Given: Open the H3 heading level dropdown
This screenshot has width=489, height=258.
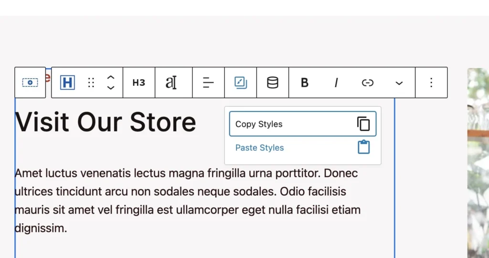Looking at the screenshot, I should click(138, 83).
